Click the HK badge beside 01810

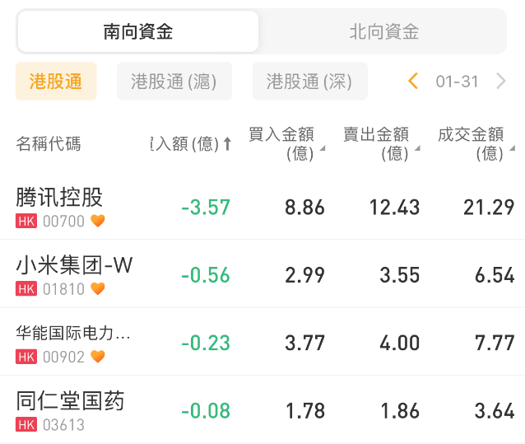pos(26,289)
